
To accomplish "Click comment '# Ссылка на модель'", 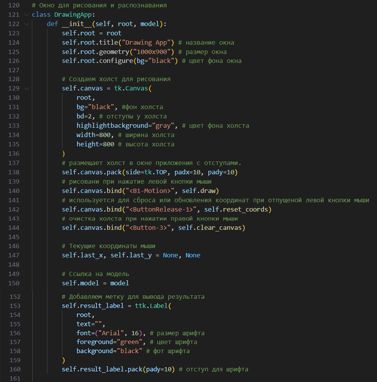I will pos(95,274).
